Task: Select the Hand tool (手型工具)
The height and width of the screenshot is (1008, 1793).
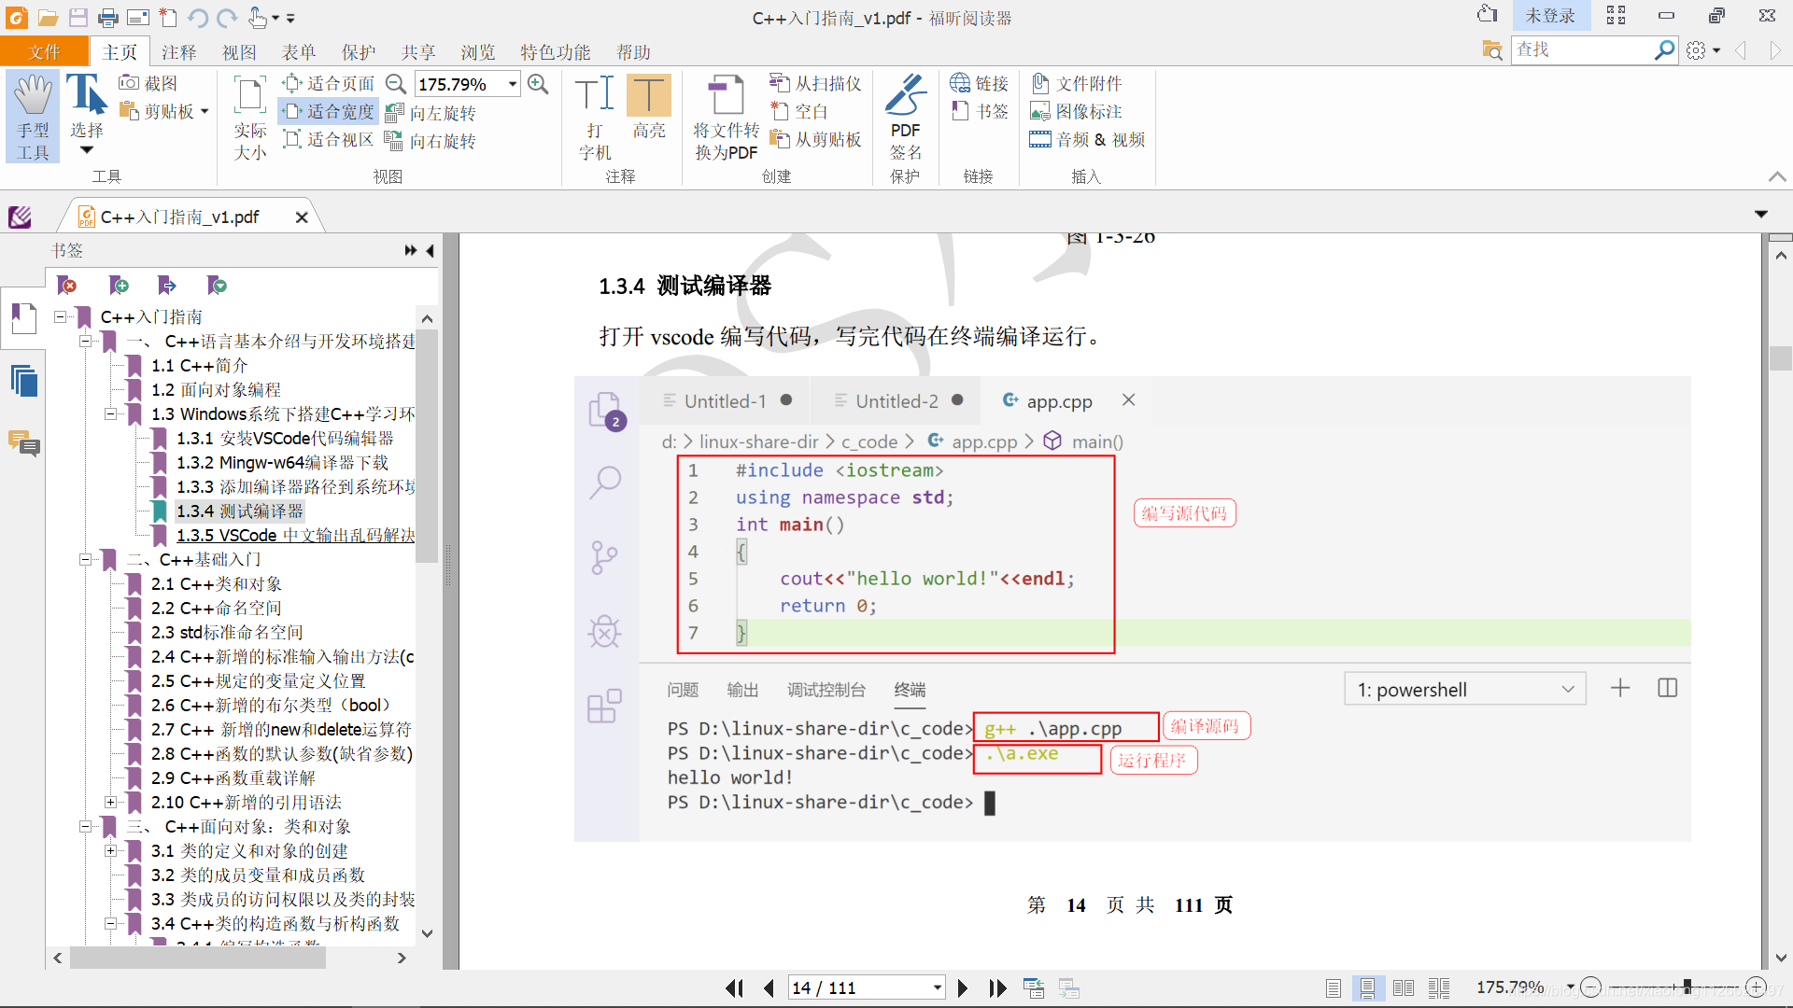Action: point(33,118)
